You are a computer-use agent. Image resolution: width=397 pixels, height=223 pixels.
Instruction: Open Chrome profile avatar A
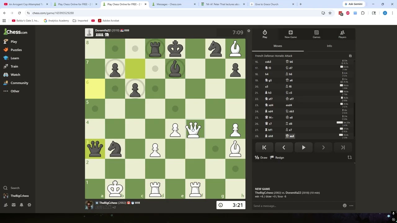[x=385, y=13]
